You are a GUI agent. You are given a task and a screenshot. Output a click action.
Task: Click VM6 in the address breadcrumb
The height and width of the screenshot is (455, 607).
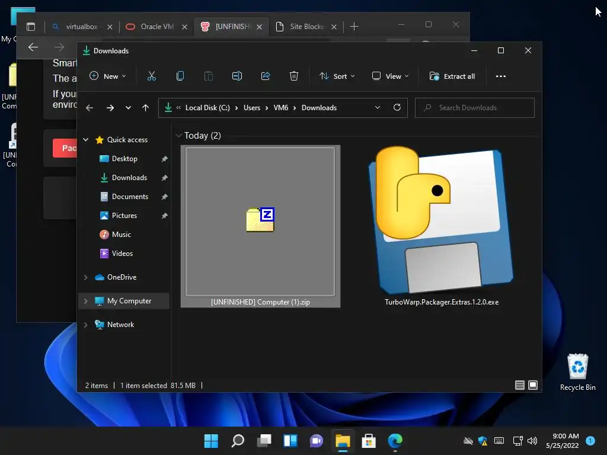[280, 108]
